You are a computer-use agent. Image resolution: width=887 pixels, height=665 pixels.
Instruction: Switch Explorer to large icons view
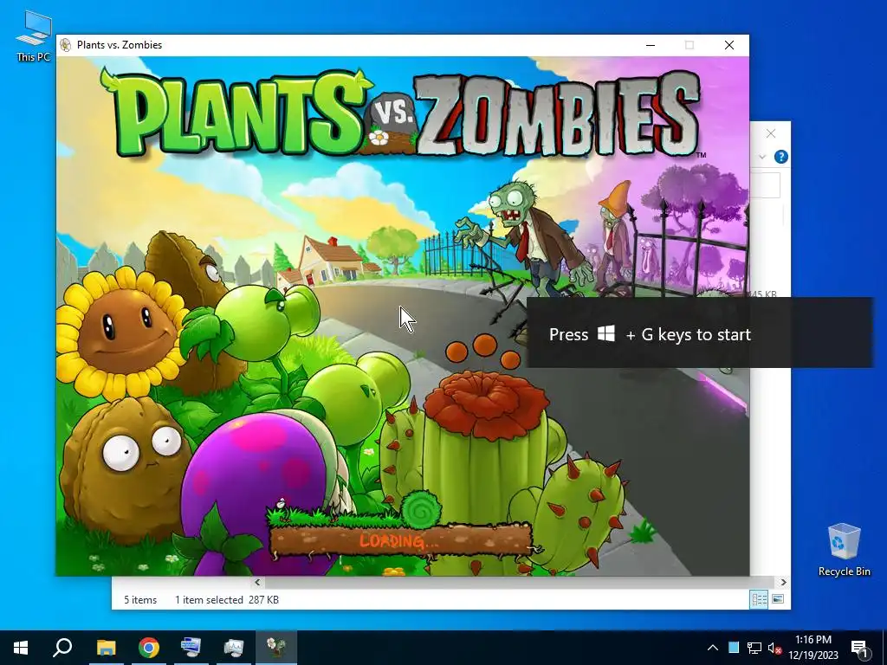tap(778, 599)
